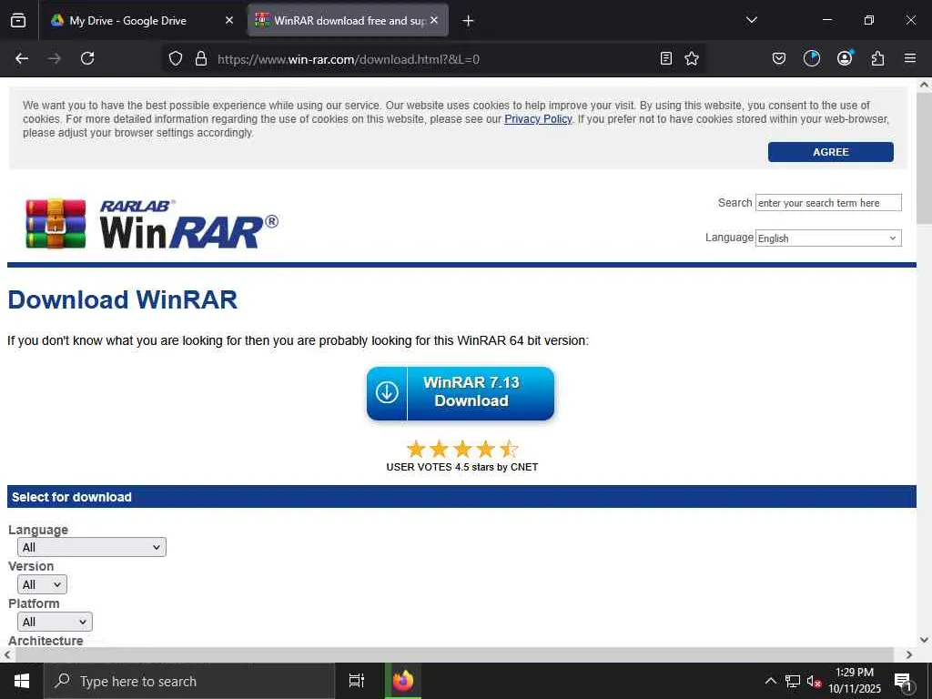
Task: Open the tracking protection shield icon
Action: coord(176,58)
